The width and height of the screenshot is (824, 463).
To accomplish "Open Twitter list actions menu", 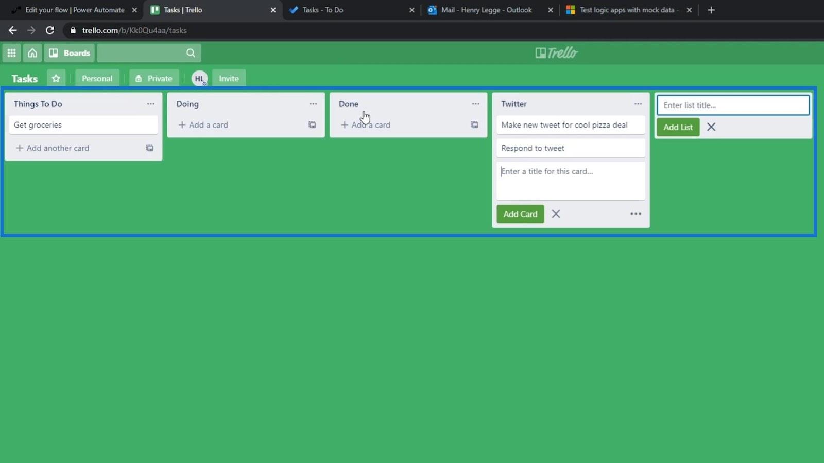I will click(638, 104).
